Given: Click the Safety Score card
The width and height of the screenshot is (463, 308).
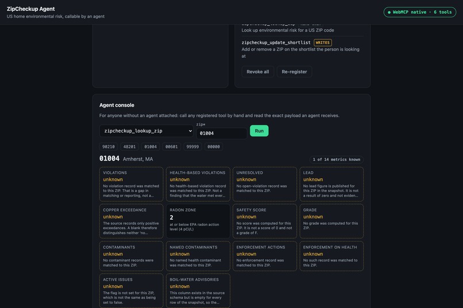Looking at the screenshot, I should 265,221.
